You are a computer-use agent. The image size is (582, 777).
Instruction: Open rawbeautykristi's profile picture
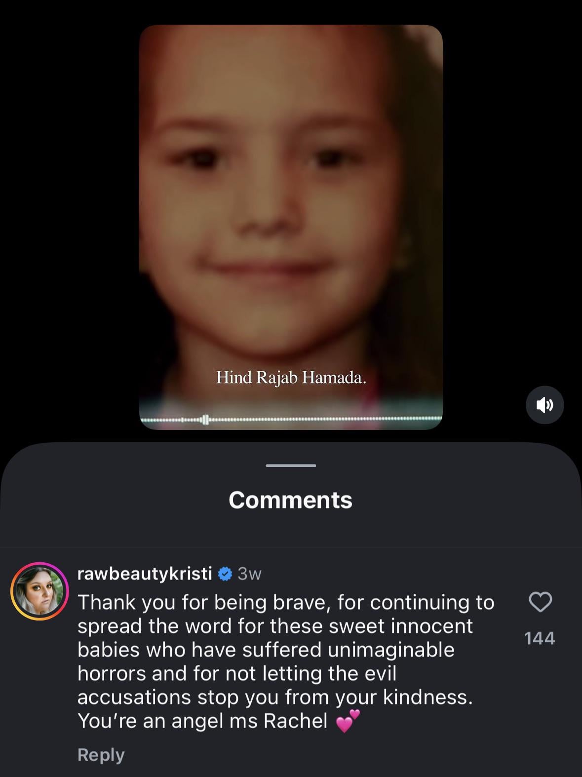point(39,591)
